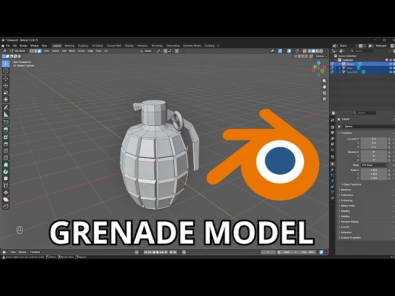This screenshot has width=395, height=296.
Task: Select the Spin tool
Action: 6,171
